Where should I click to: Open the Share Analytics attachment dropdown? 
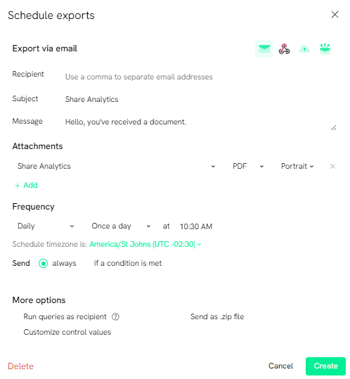117,166
